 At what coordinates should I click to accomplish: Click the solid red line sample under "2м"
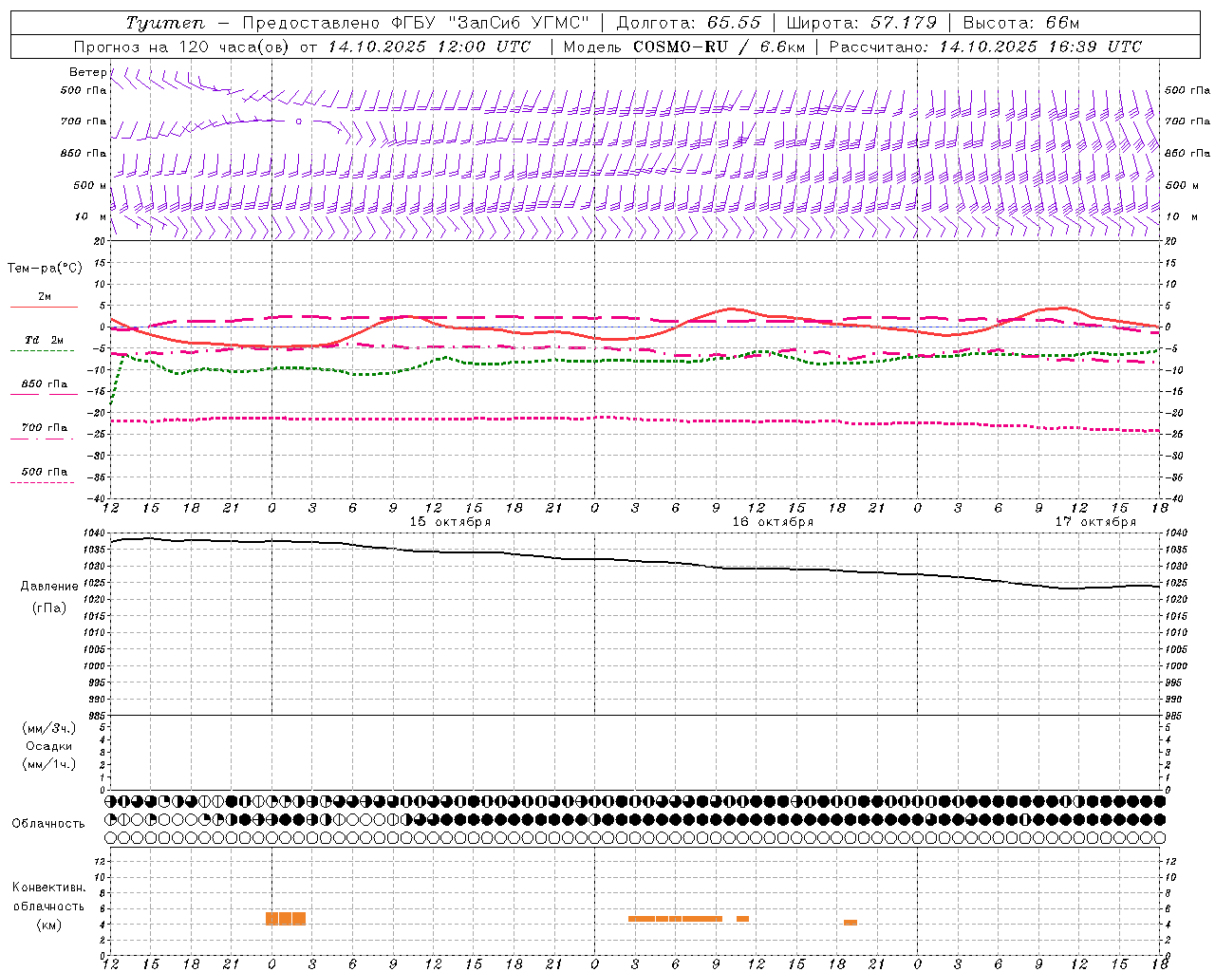pos(44,307)
